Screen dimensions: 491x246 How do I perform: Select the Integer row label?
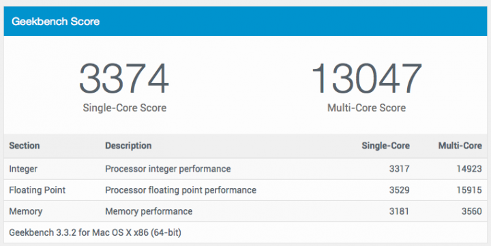[23, 169]
